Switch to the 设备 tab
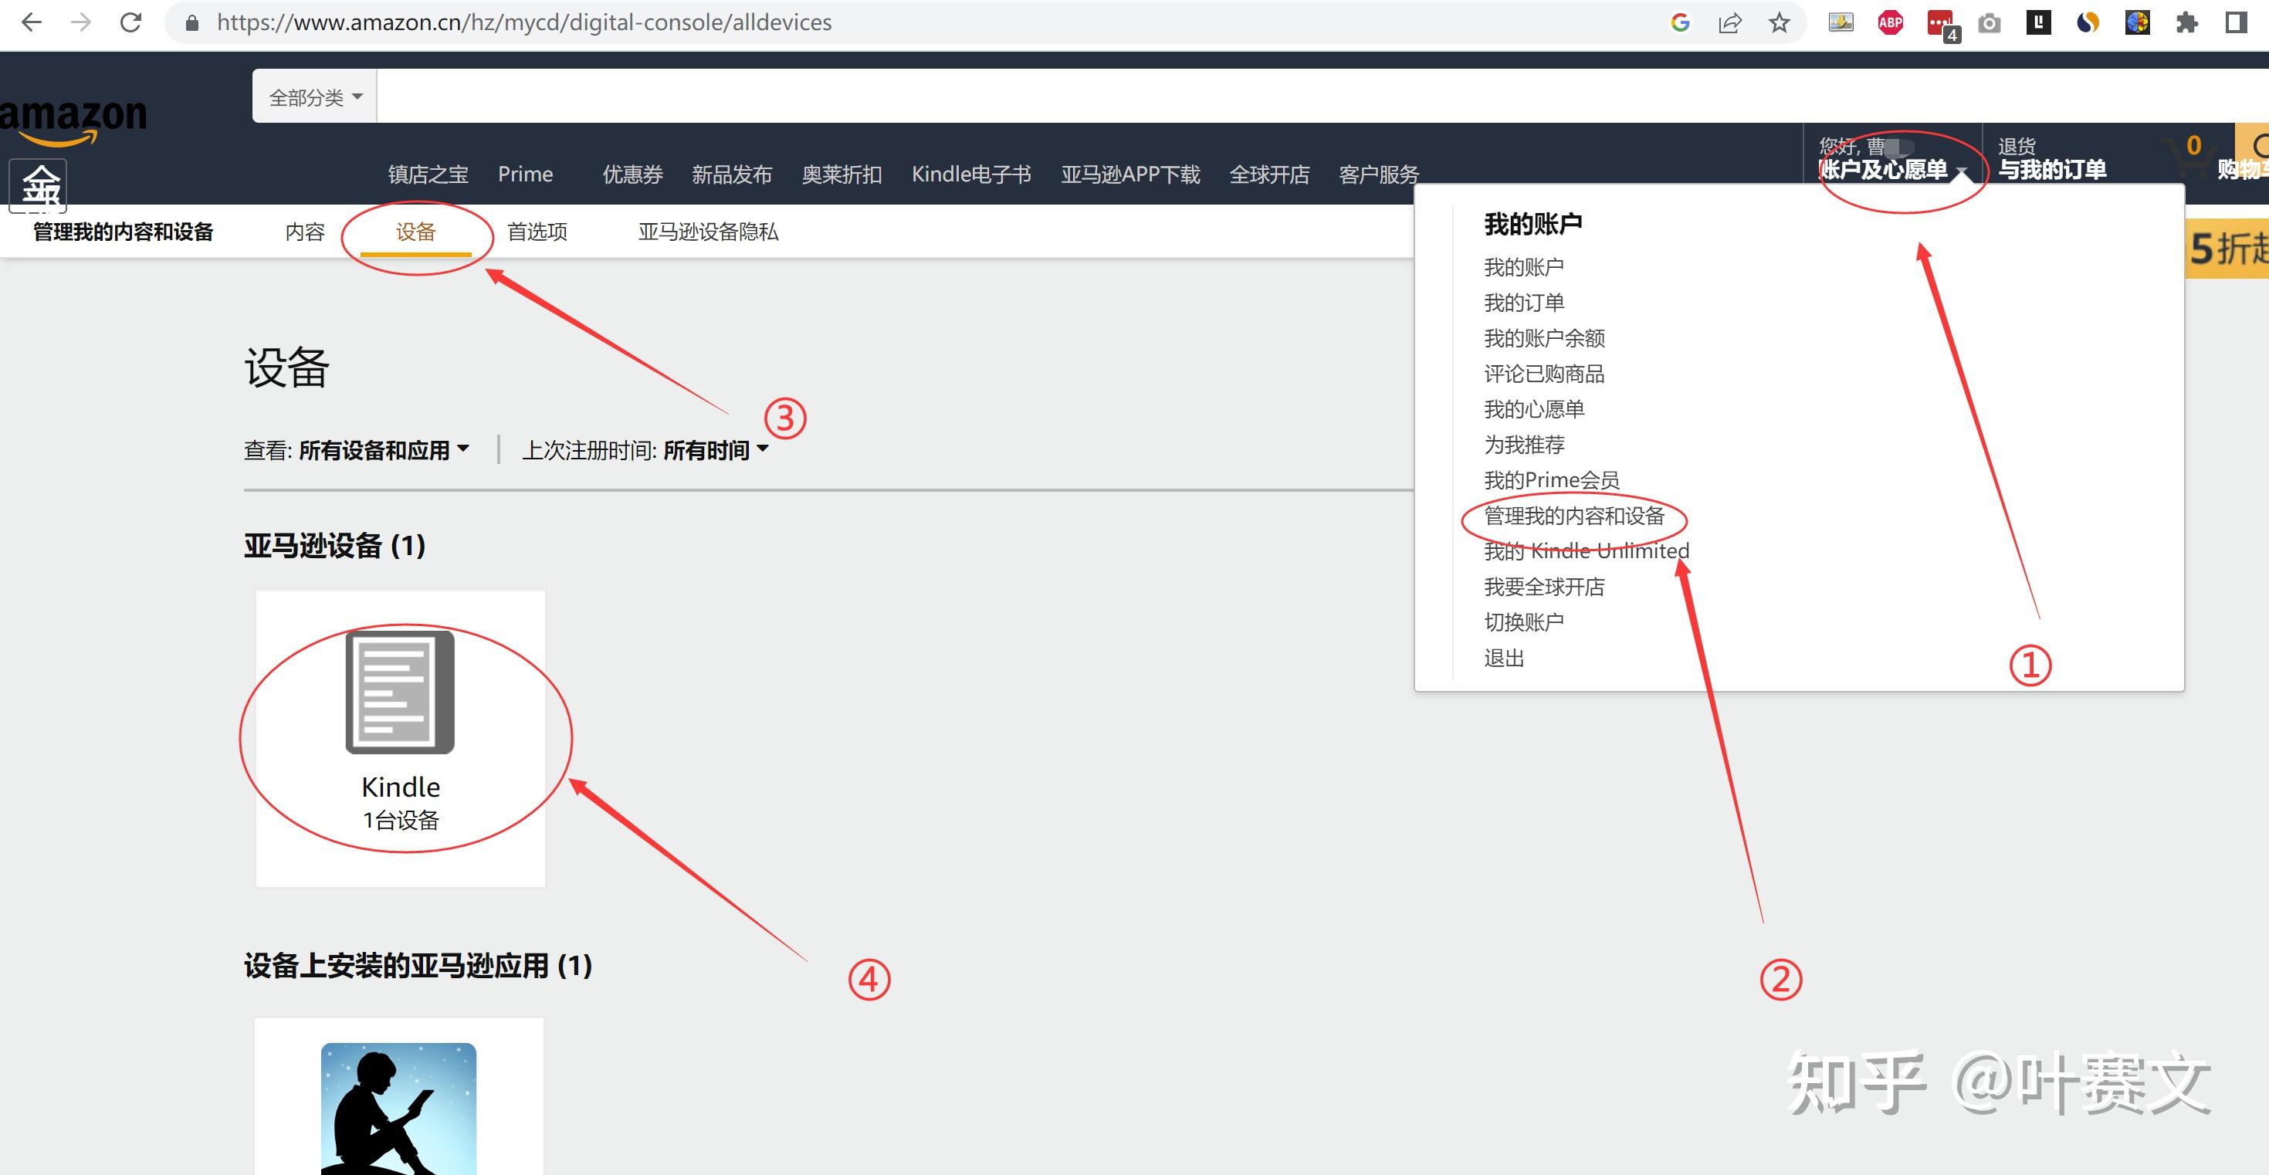The image size is (2269, 1175). pos(416,232)
